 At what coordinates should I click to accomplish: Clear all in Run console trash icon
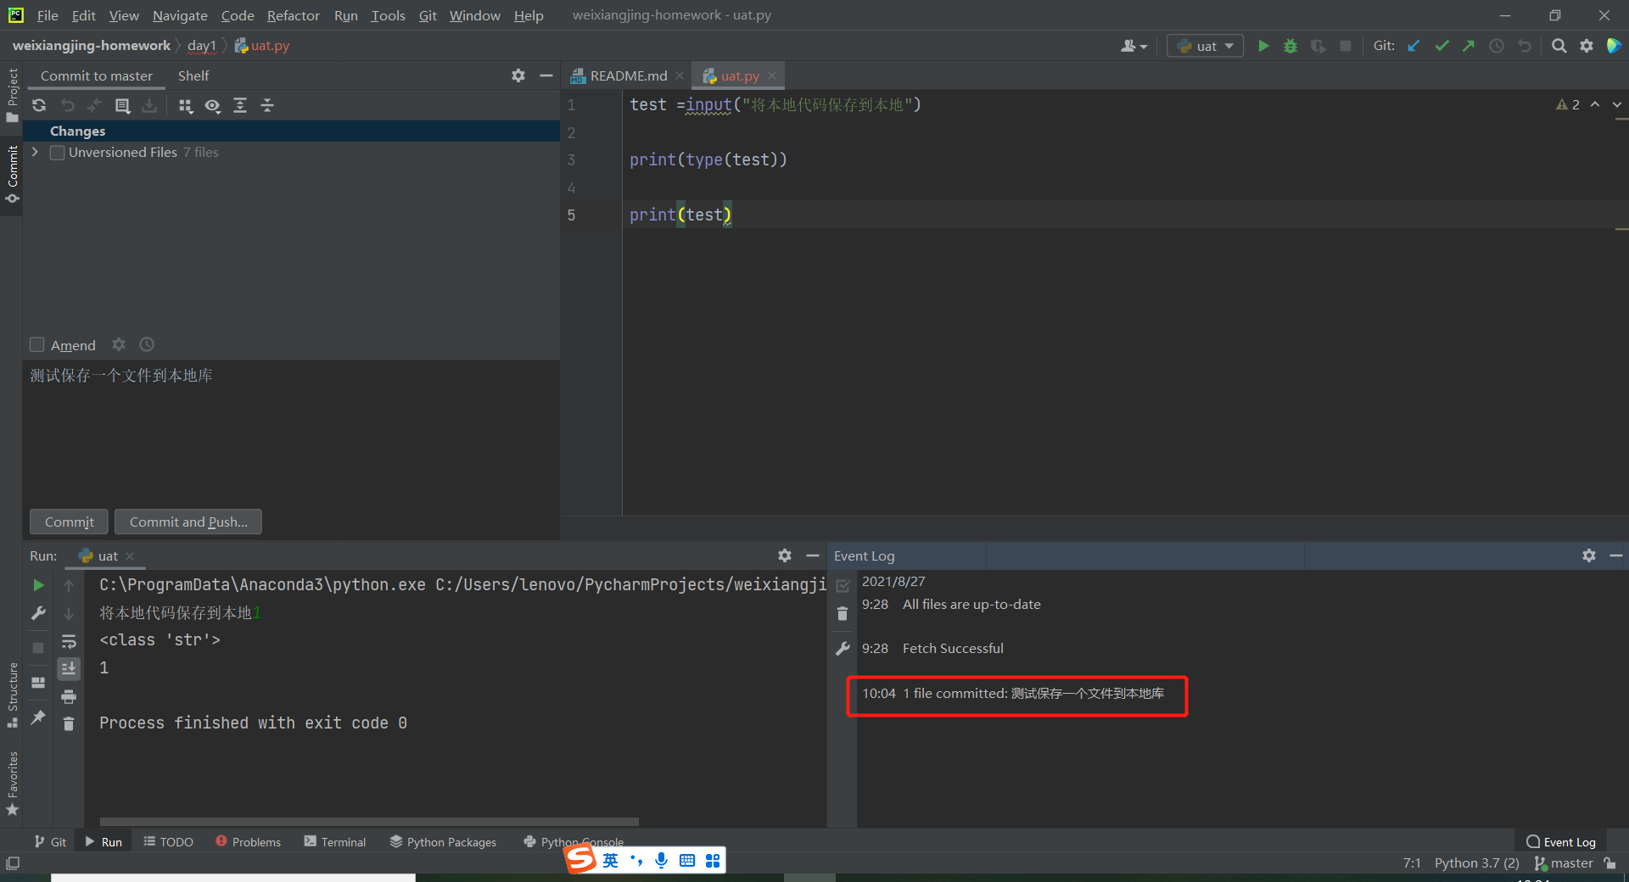pyautogui.click(x=69, y=723)
